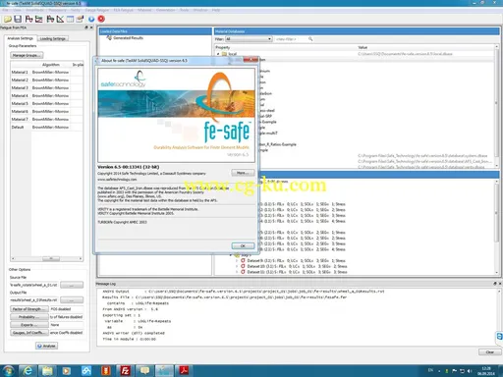The width and height of the screenshot is (503, 377).
Task: Click the Analyse button
Action: click(46, 346)
